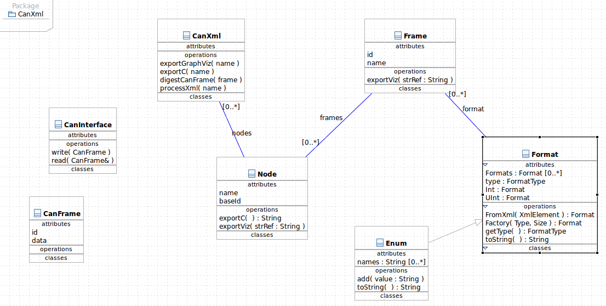This screenshot has height=306, width=606.
Task: Click the 'nodes' association label
Action: click(x=242, y=133)
